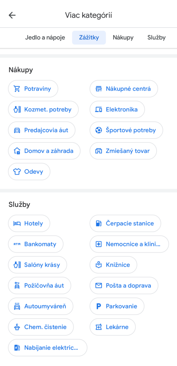Go back using the arrow icon
Viewport: 177px width, 366px height.
pos(12,15)
